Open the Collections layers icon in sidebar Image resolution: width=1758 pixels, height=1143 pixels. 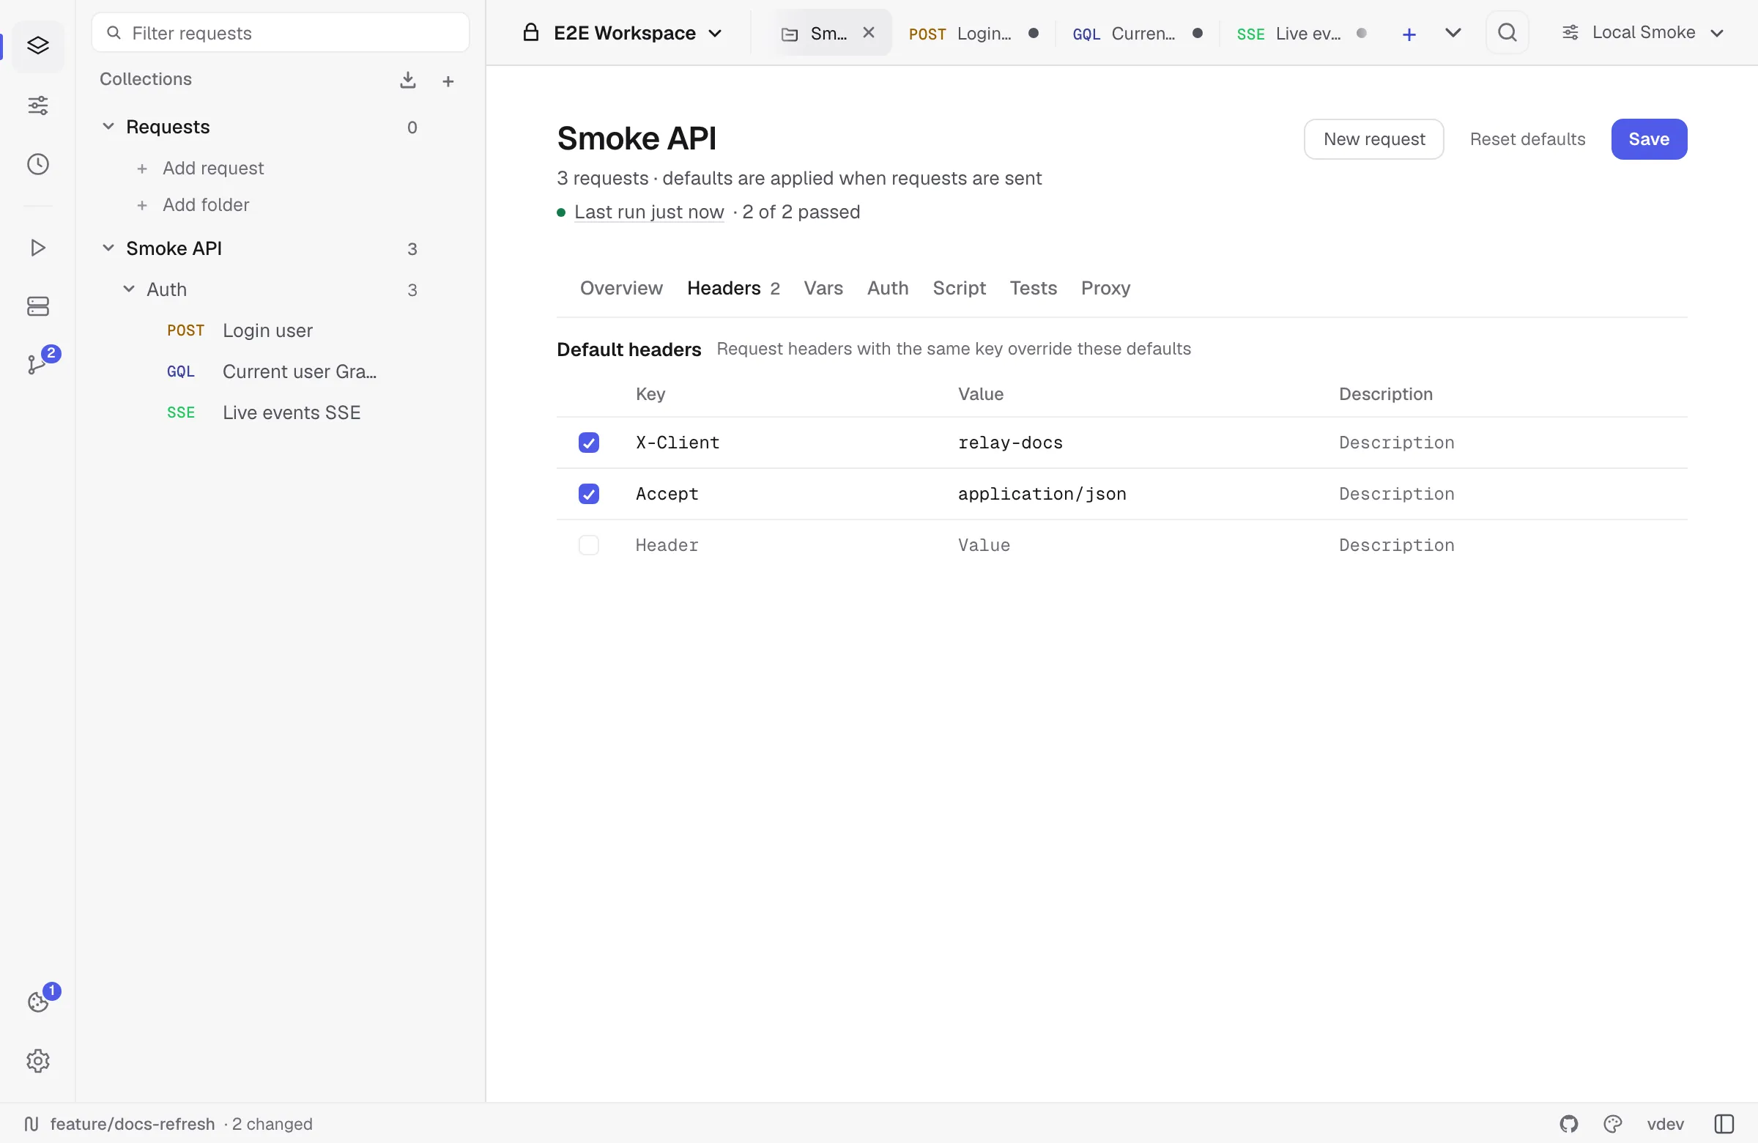[x=37, y=46]
